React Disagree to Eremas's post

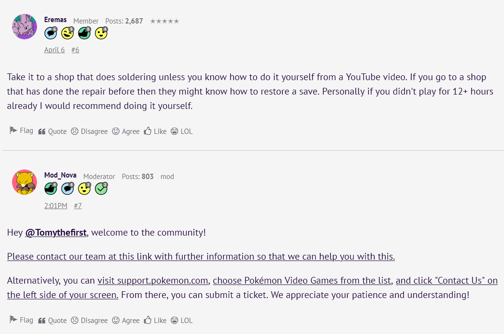click(x=89, y=131)
